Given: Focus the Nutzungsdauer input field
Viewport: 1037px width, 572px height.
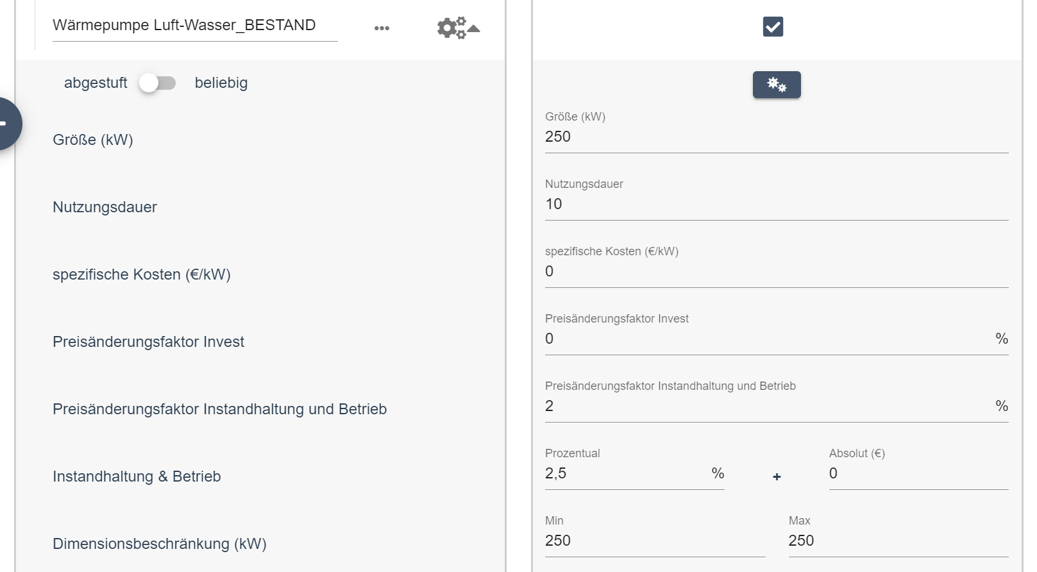Looking at the screenshot, I should point(776,205).
